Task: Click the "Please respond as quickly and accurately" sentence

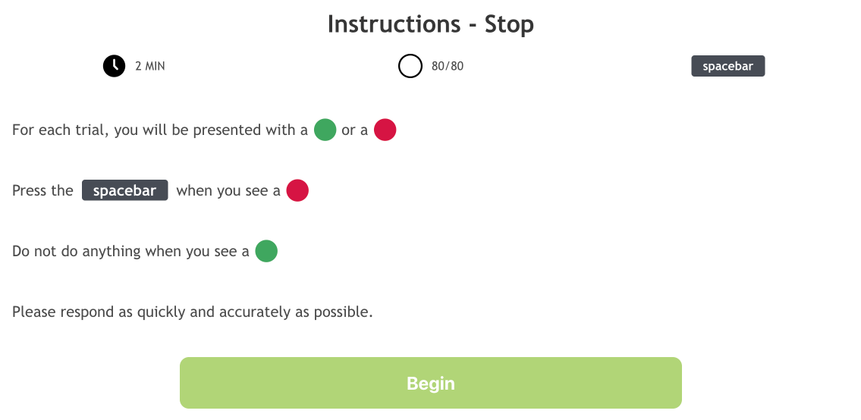Action: pos(193,312)
